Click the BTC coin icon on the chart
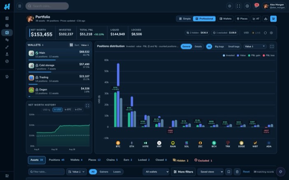The width and height of the screenshot is (289, 180). pos(118,143)
